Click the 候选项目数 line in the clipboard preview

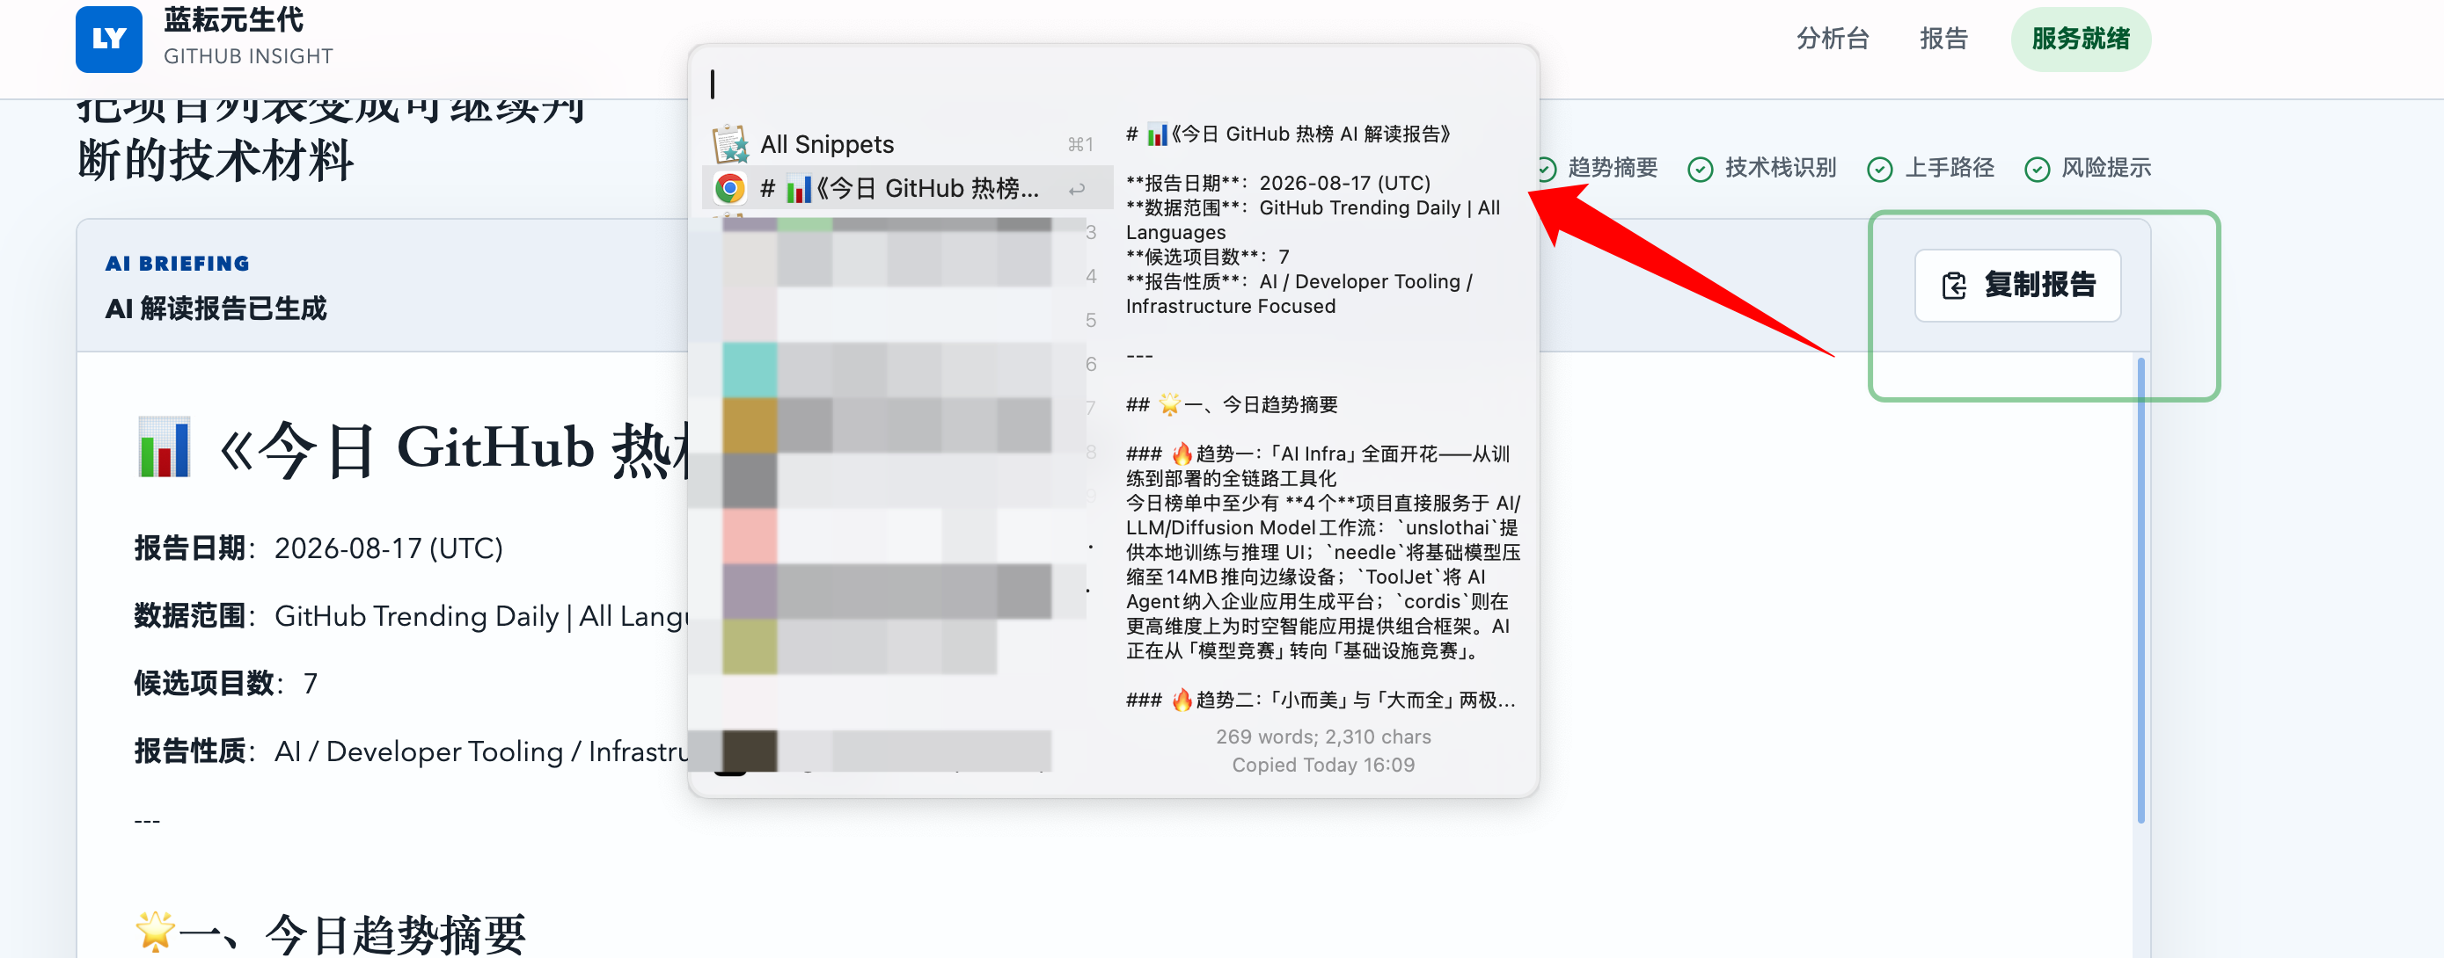coord(1207,257)
